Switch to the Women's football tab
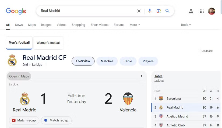 tap(48, 43)
